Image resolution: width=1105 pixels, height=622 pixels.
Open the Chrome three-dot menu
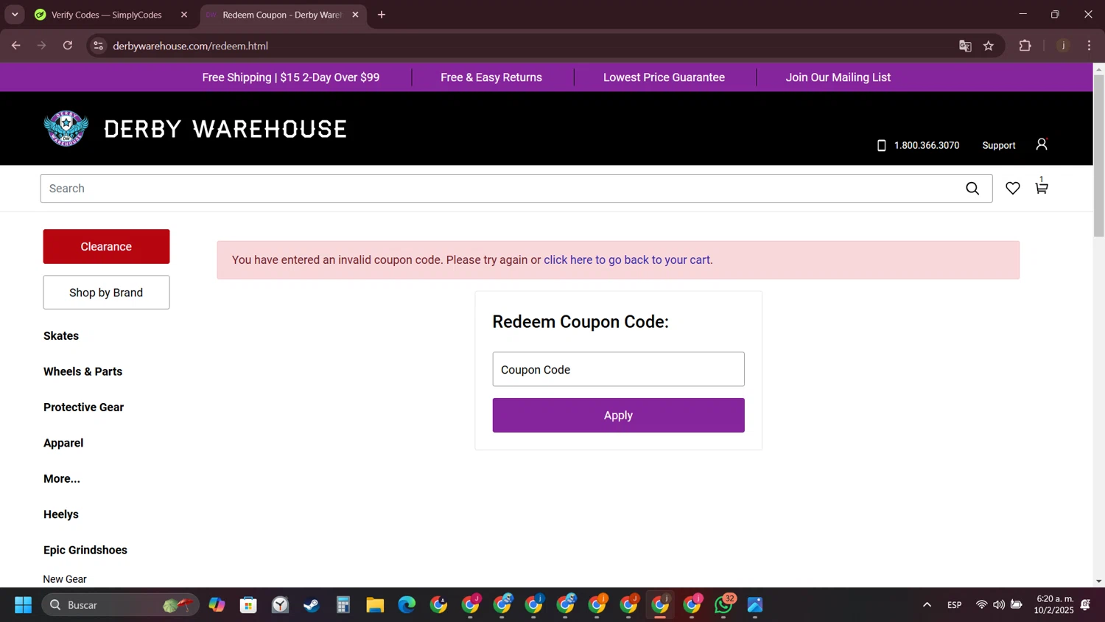tap(1089, 46)
